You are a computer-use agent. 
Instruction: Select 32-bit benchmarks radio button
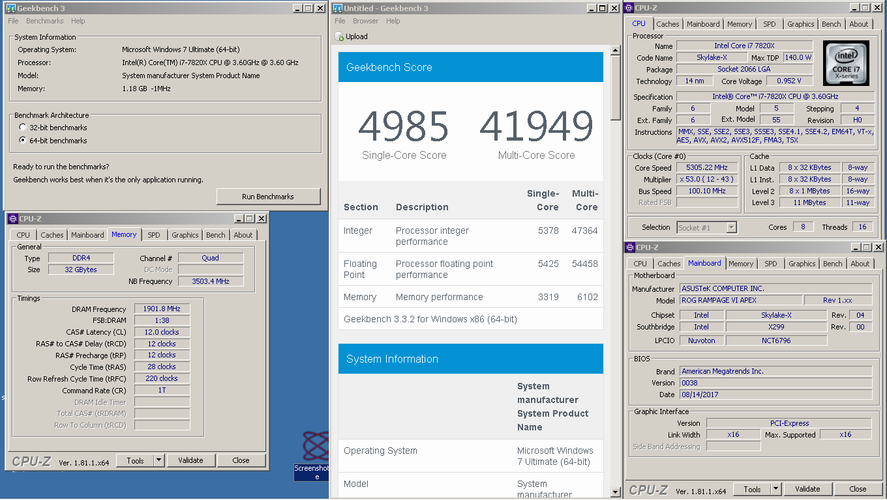(23, 128)
